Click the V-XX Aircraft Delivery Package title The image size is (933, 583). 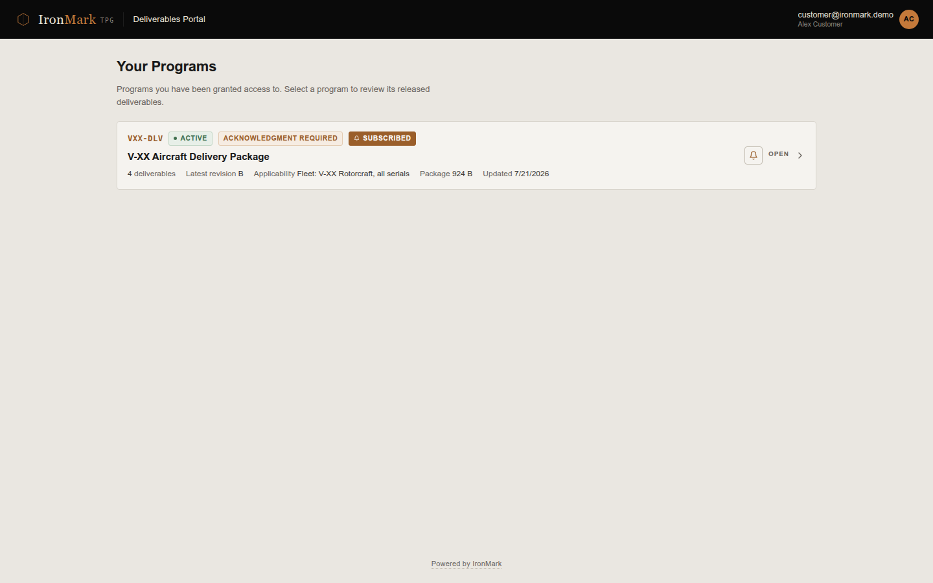click(x=198, y=157)
